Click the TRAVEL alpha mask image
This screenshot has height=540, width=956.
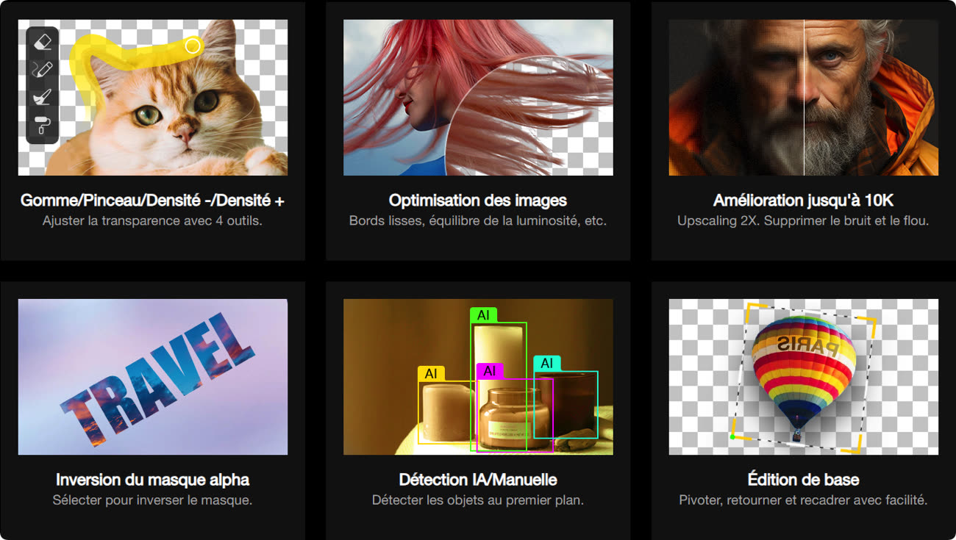153,377
